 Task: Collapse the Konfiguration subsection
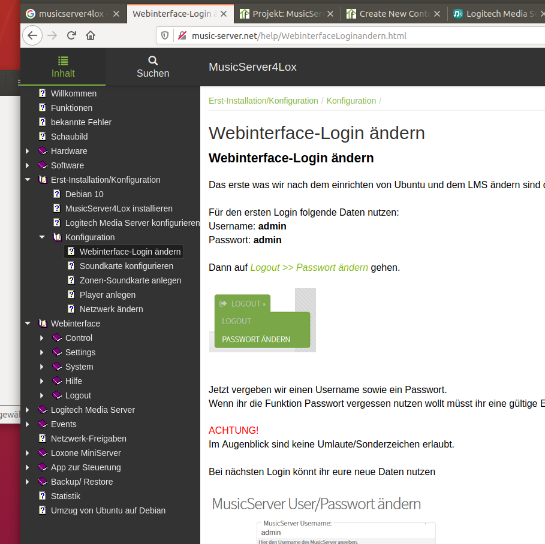click(x=42, y=237)
